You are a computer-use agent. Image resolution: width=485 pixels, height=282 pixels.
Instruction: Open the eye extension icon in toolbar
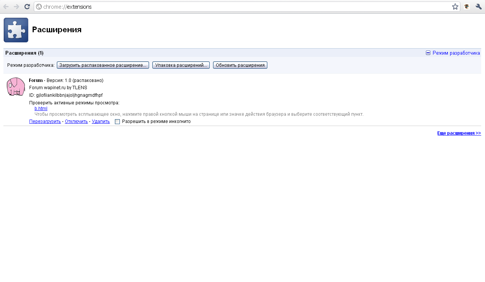click(467, 6)
